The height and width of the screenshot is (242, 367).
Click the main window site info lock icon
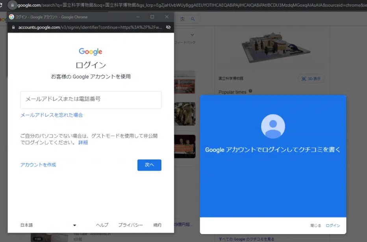pos(12,5)
